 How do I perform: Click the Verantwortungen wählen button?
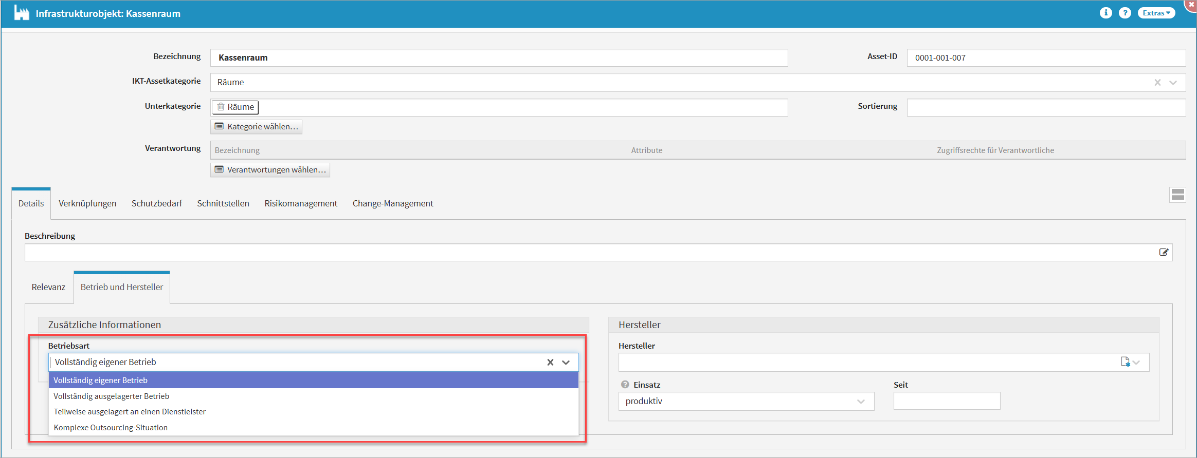(x=270, y=170)
